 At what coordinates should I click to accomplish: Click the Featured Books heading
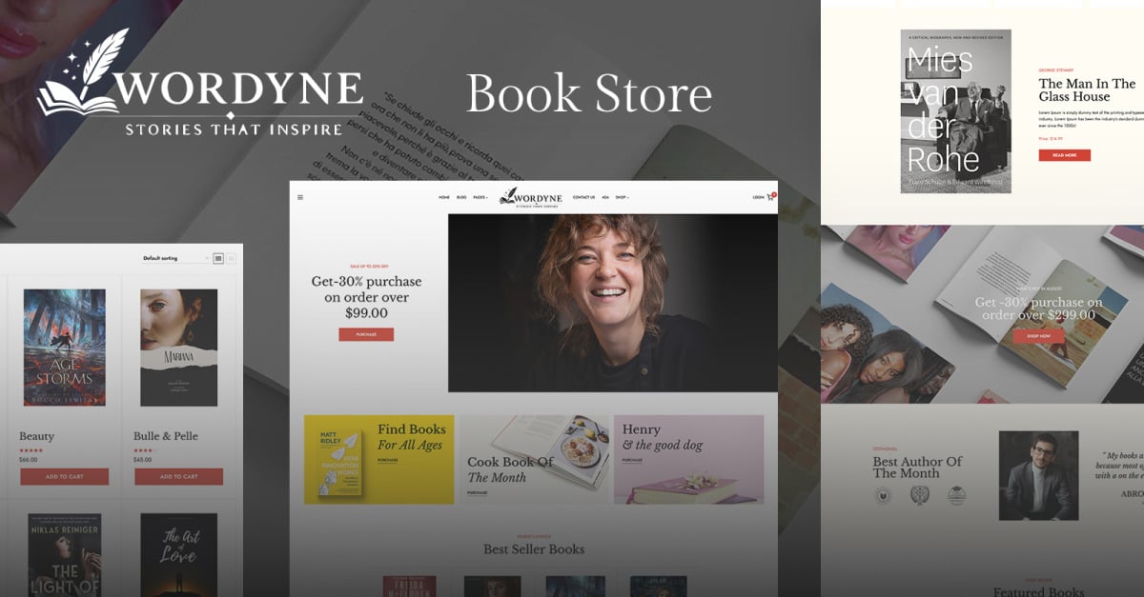(1039, 591)
